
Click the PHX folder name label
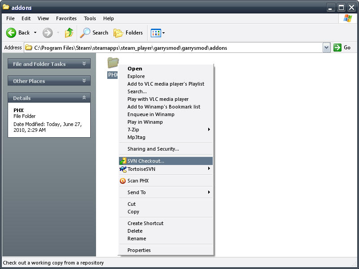(x=113, y=75)
